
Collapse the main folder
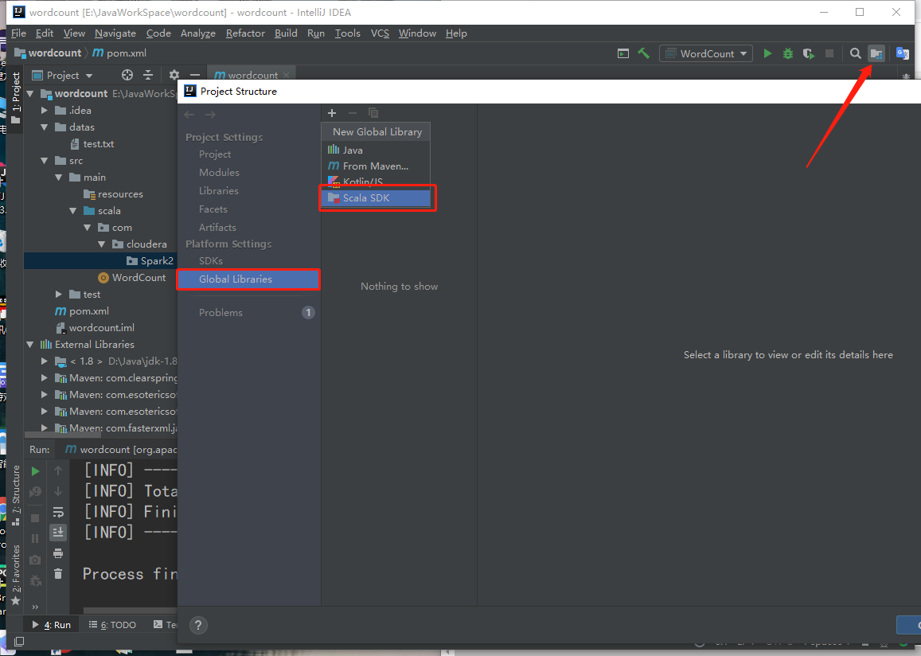pos(59,178)
